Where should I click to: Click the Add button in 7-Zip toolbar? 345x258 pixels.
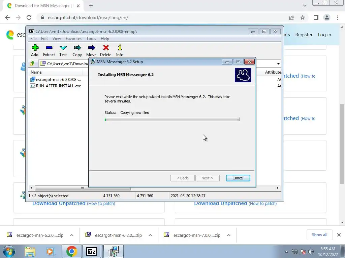click(35, 50)
